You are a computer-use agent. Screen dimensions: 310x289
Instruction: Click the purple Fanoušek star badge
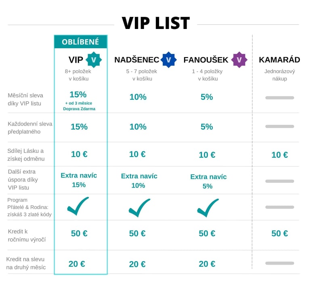point(239,60)
